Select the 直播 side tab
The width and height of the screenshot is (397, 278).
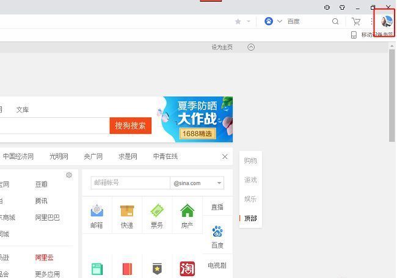(x=217, y=207)
